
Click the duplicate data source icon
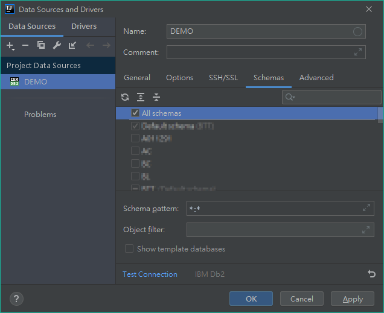point(41,46)
